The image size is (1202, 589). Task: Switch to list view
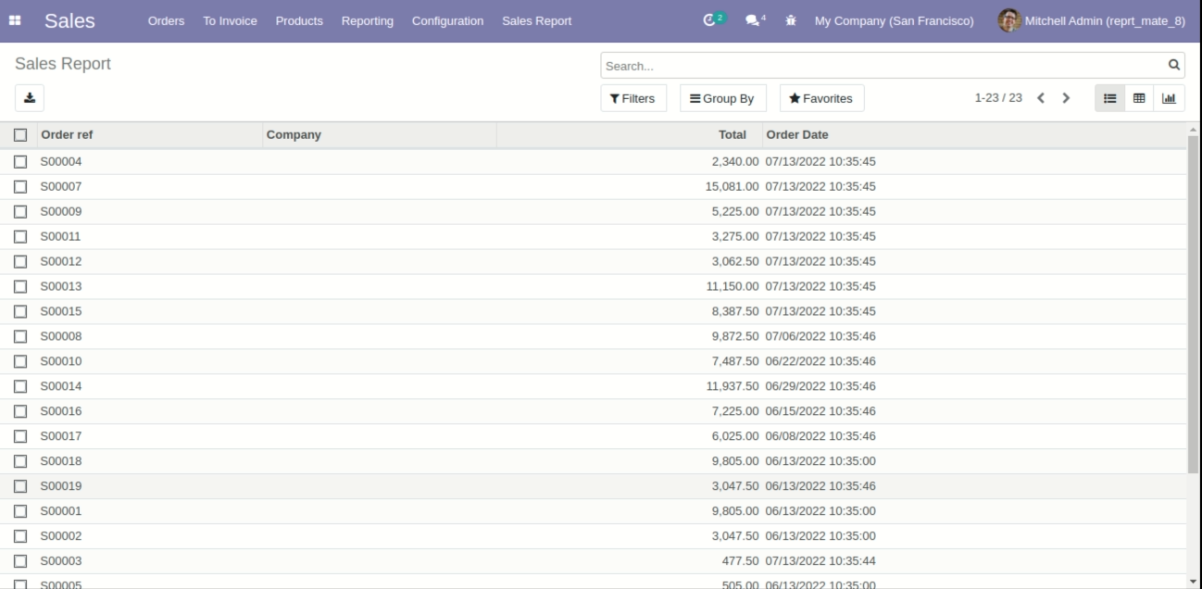click(x=1109, y=98)
